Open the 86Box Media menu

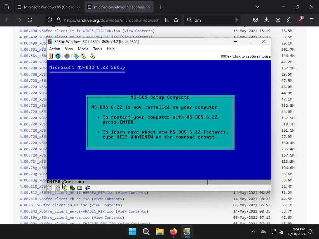click(x=83, y=49)
